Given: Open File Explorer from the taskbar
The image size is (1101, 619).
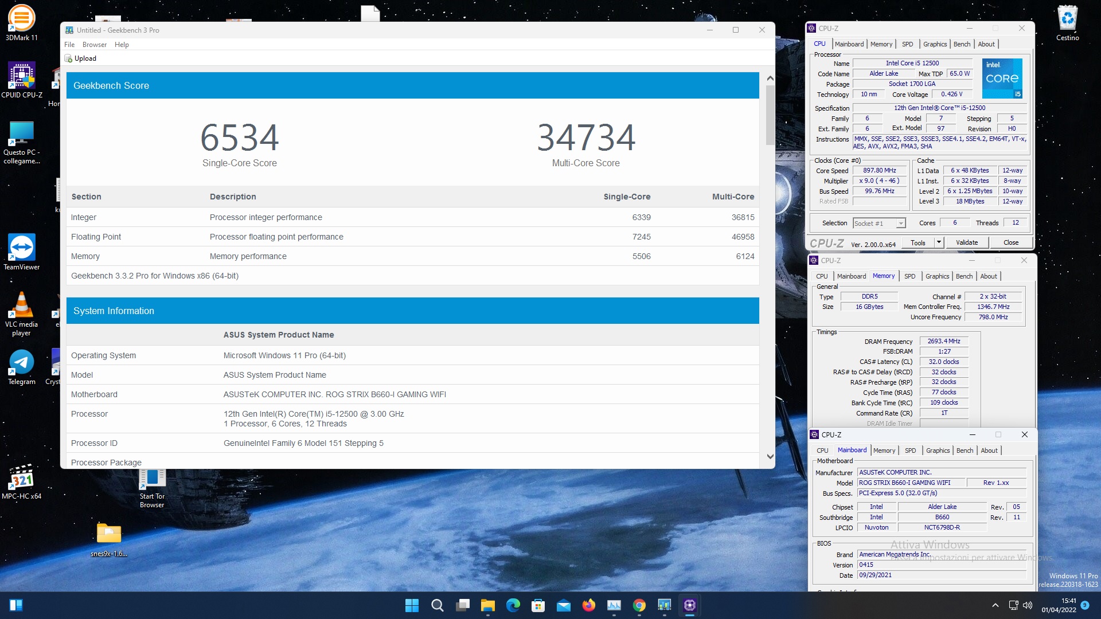Looking at the screenshot, I should tap(487, 605).
